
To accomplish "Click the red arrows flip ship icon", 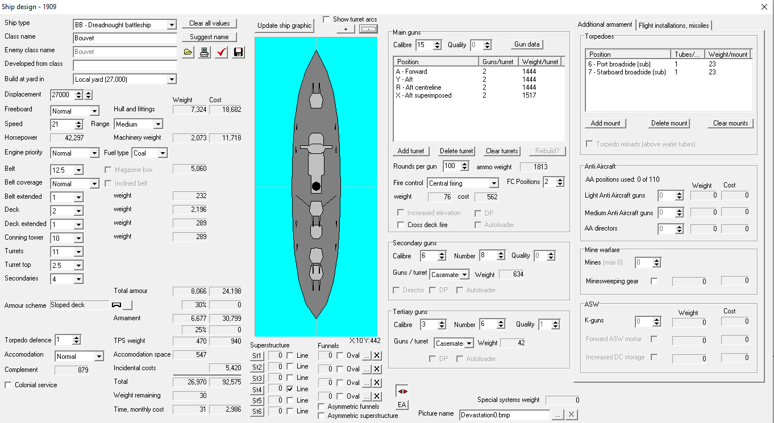I will tap(402, 391).
